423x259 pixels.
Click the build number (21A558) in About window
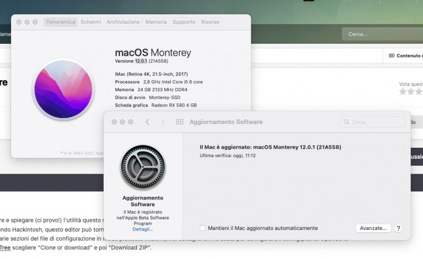click(x=158, y=61)
